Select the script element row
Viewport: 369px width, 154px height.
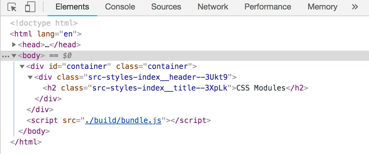(119, 121)
